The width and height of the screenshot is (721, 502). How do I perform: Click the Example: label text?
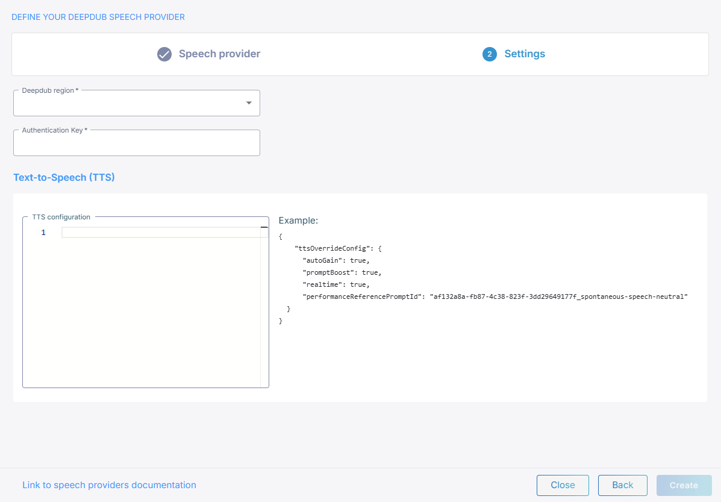pos(298,221)
